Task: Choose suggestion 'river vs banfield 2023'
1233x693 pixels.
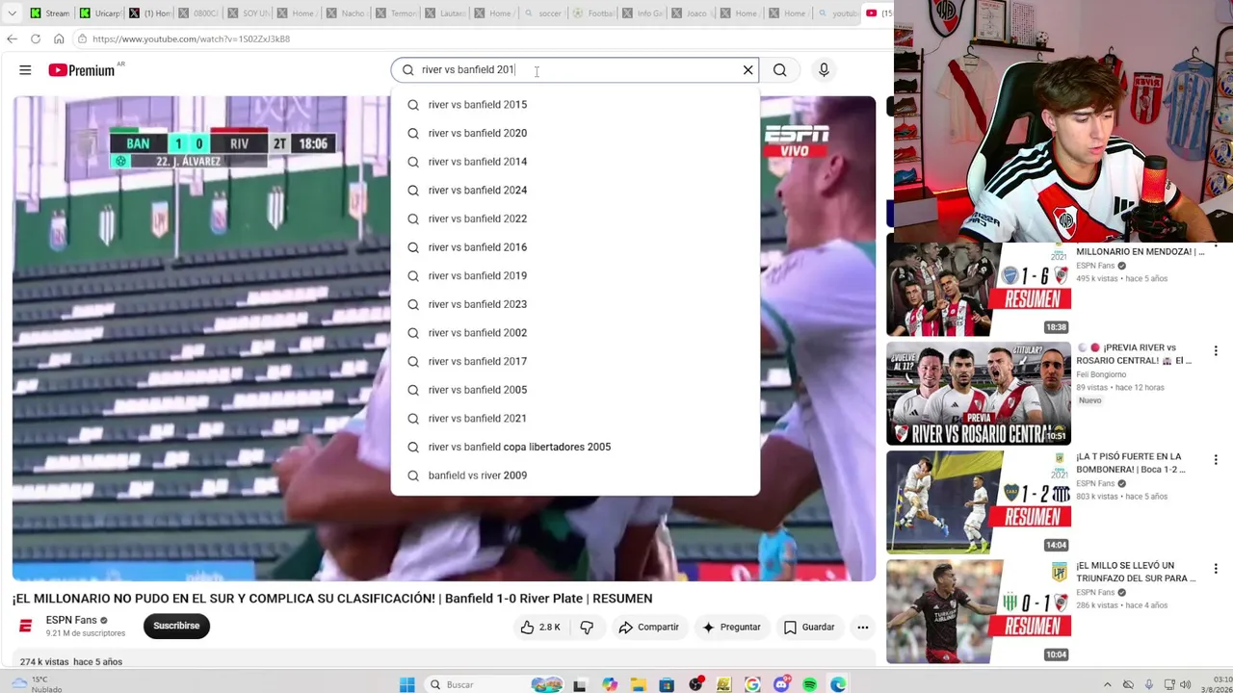Action: point(575,304)
